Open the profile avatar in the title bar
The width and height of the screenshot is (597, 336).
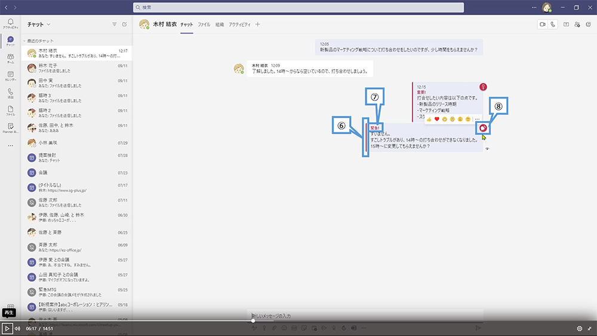click(x=547, y=7)
